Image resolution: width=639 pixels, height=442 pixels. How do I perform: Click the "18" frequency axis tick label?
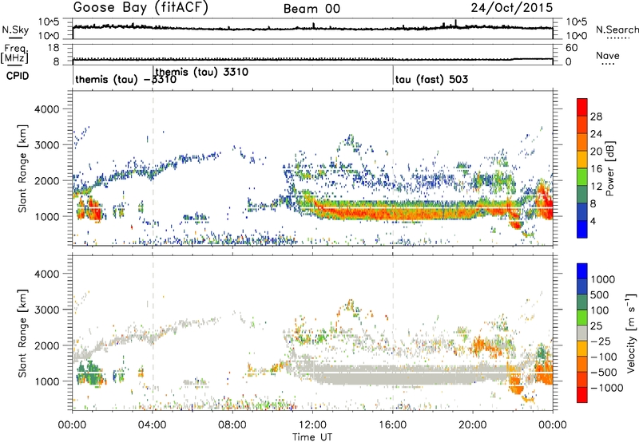[x=54, y=48]
